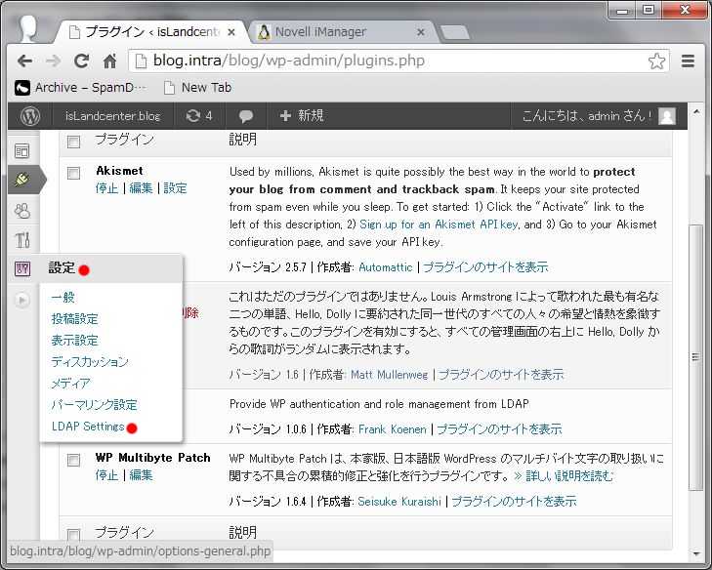Tick the select-all checkbox in the bottom footer
The height and width of the screenshot is (570, 712).
tap(73, 535)
